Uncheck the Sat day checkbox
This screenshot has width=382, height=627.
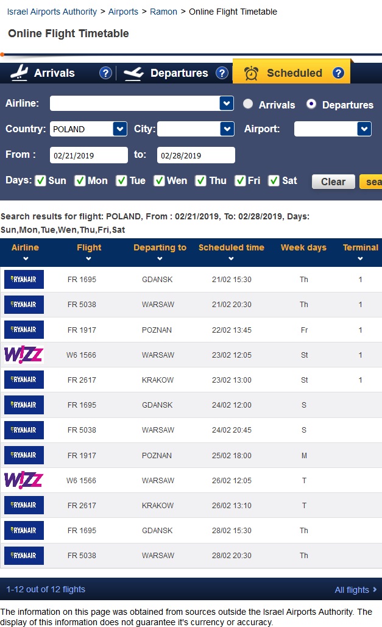(x=274, y=181)
